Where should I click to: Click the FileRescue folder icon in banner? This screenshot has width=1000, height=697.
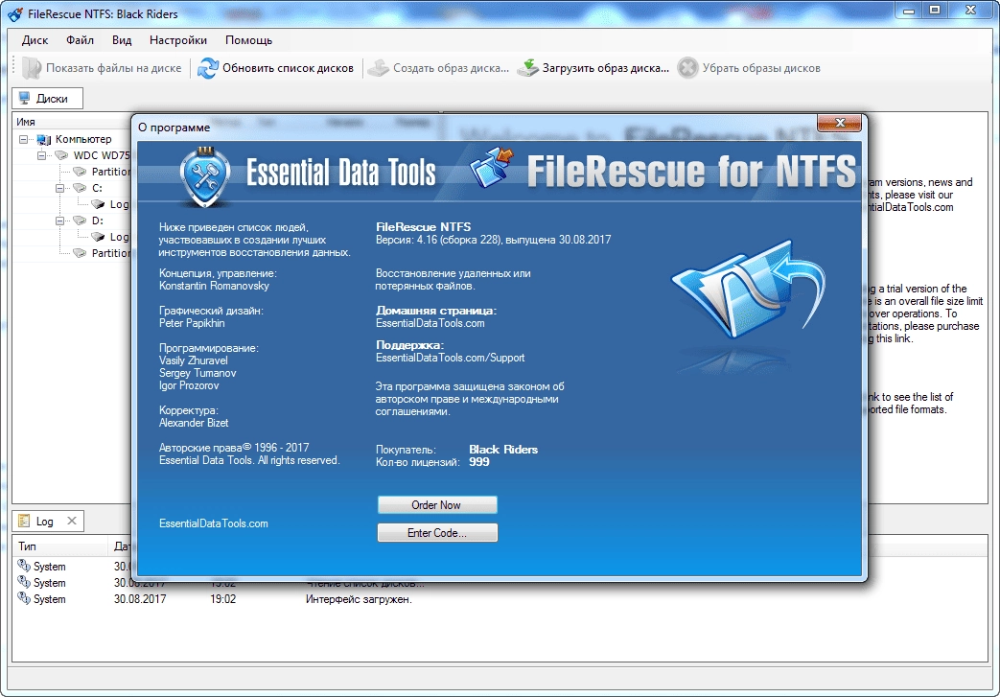492,167
